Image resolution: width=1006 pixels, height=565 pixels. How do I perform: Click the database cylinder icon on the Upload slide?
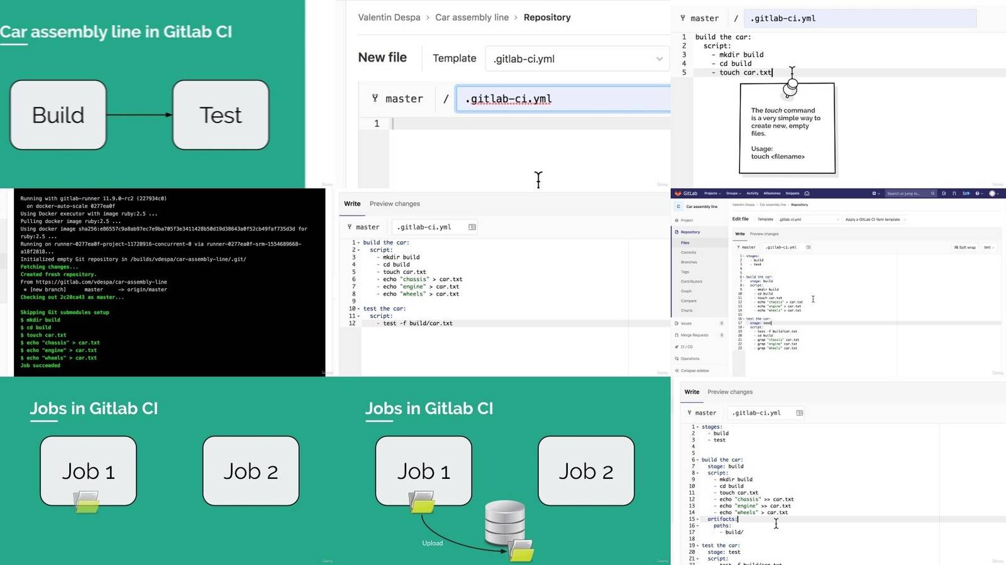click(x=504, y=522)
